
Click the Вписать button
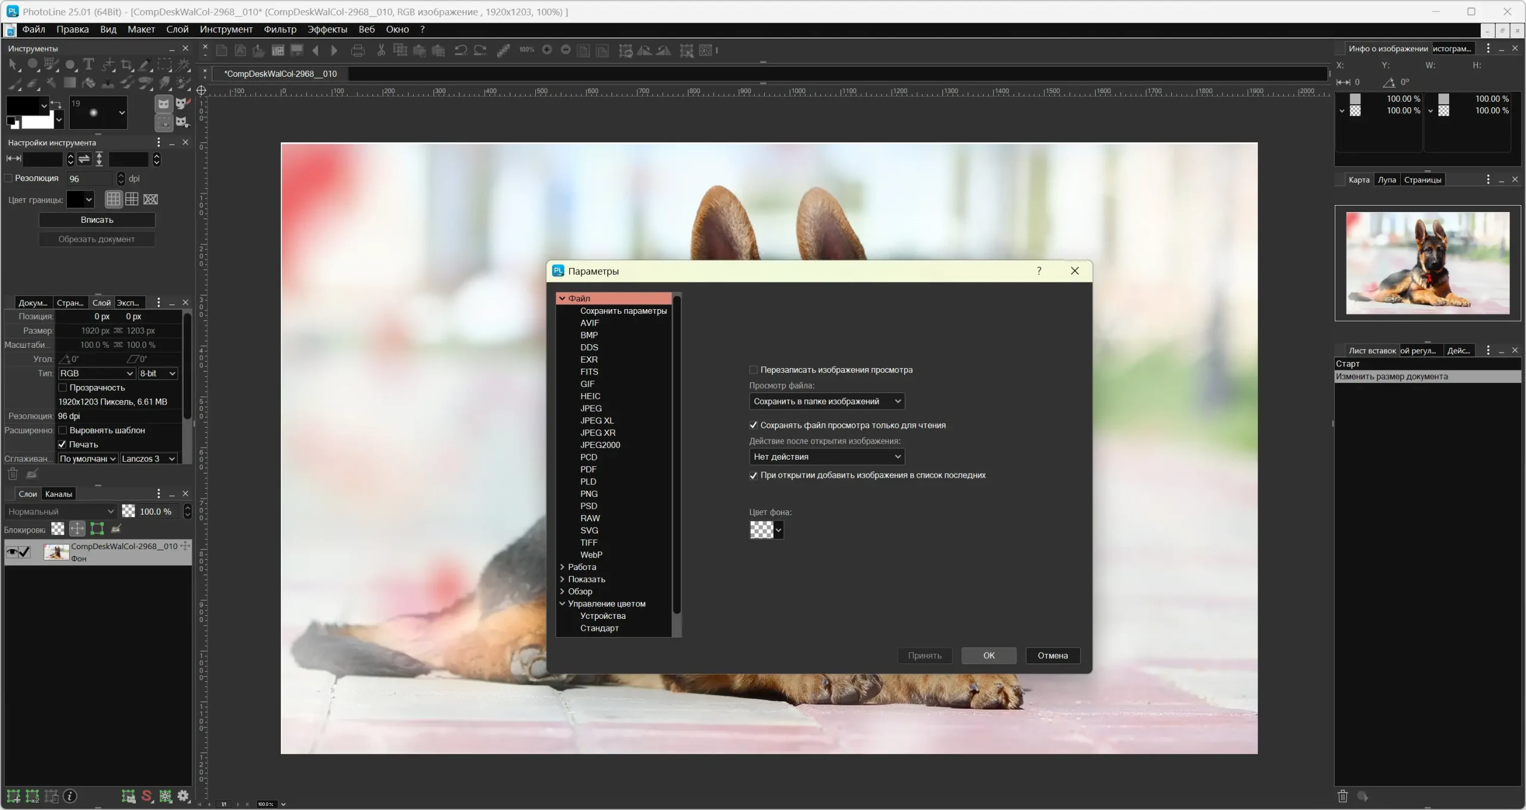click(x=97, y=220)
